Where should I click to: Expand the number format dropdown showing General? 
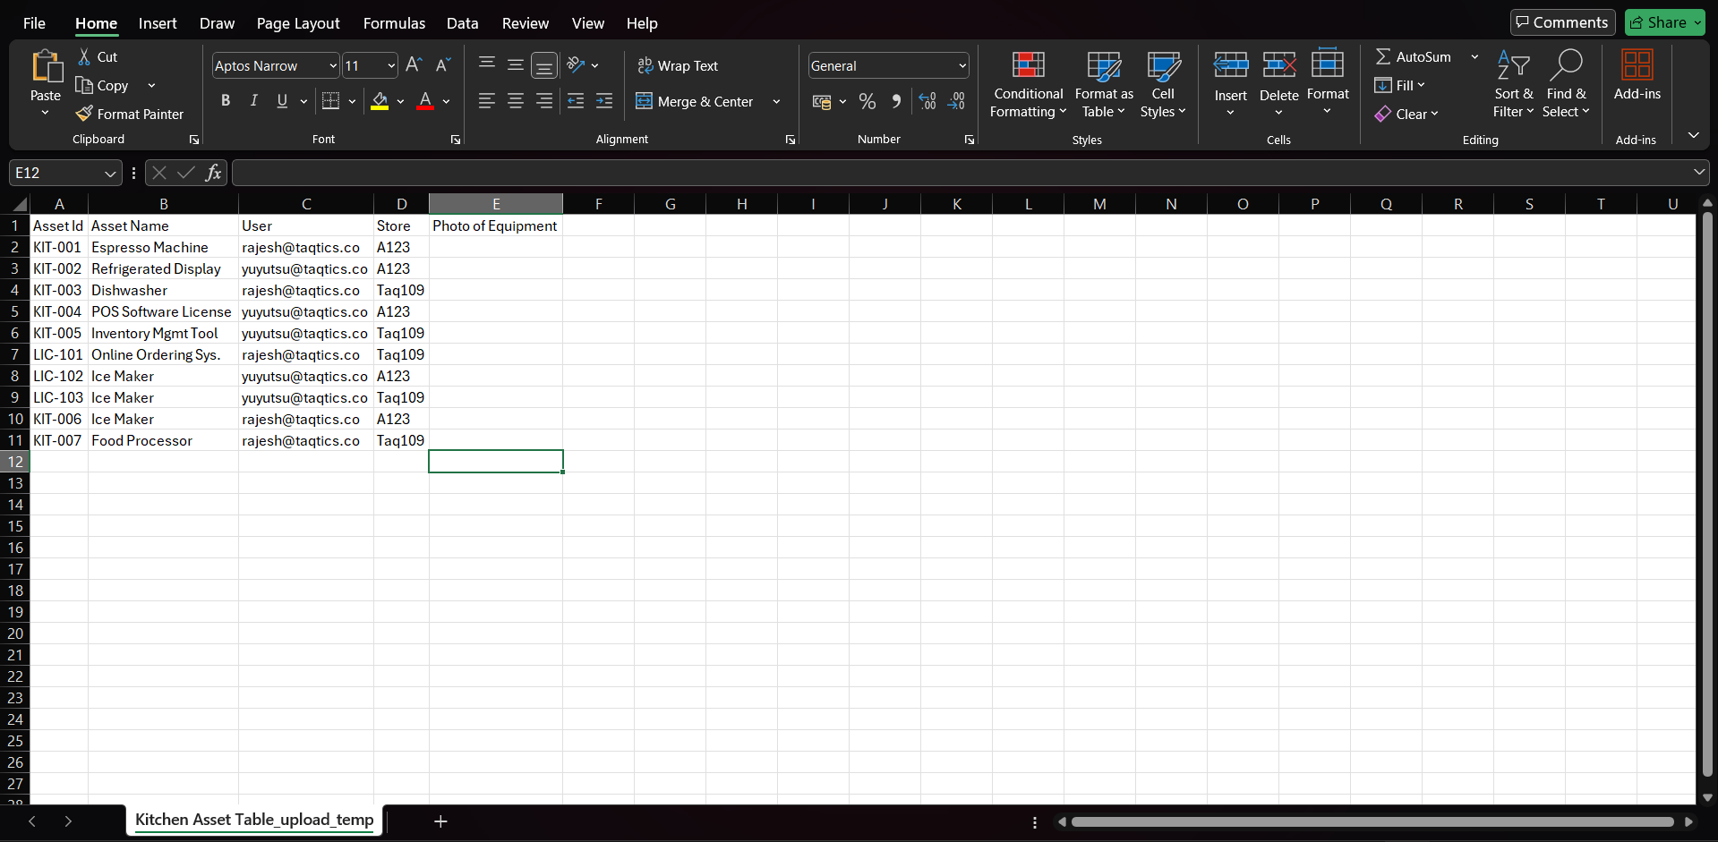point(962,65)
